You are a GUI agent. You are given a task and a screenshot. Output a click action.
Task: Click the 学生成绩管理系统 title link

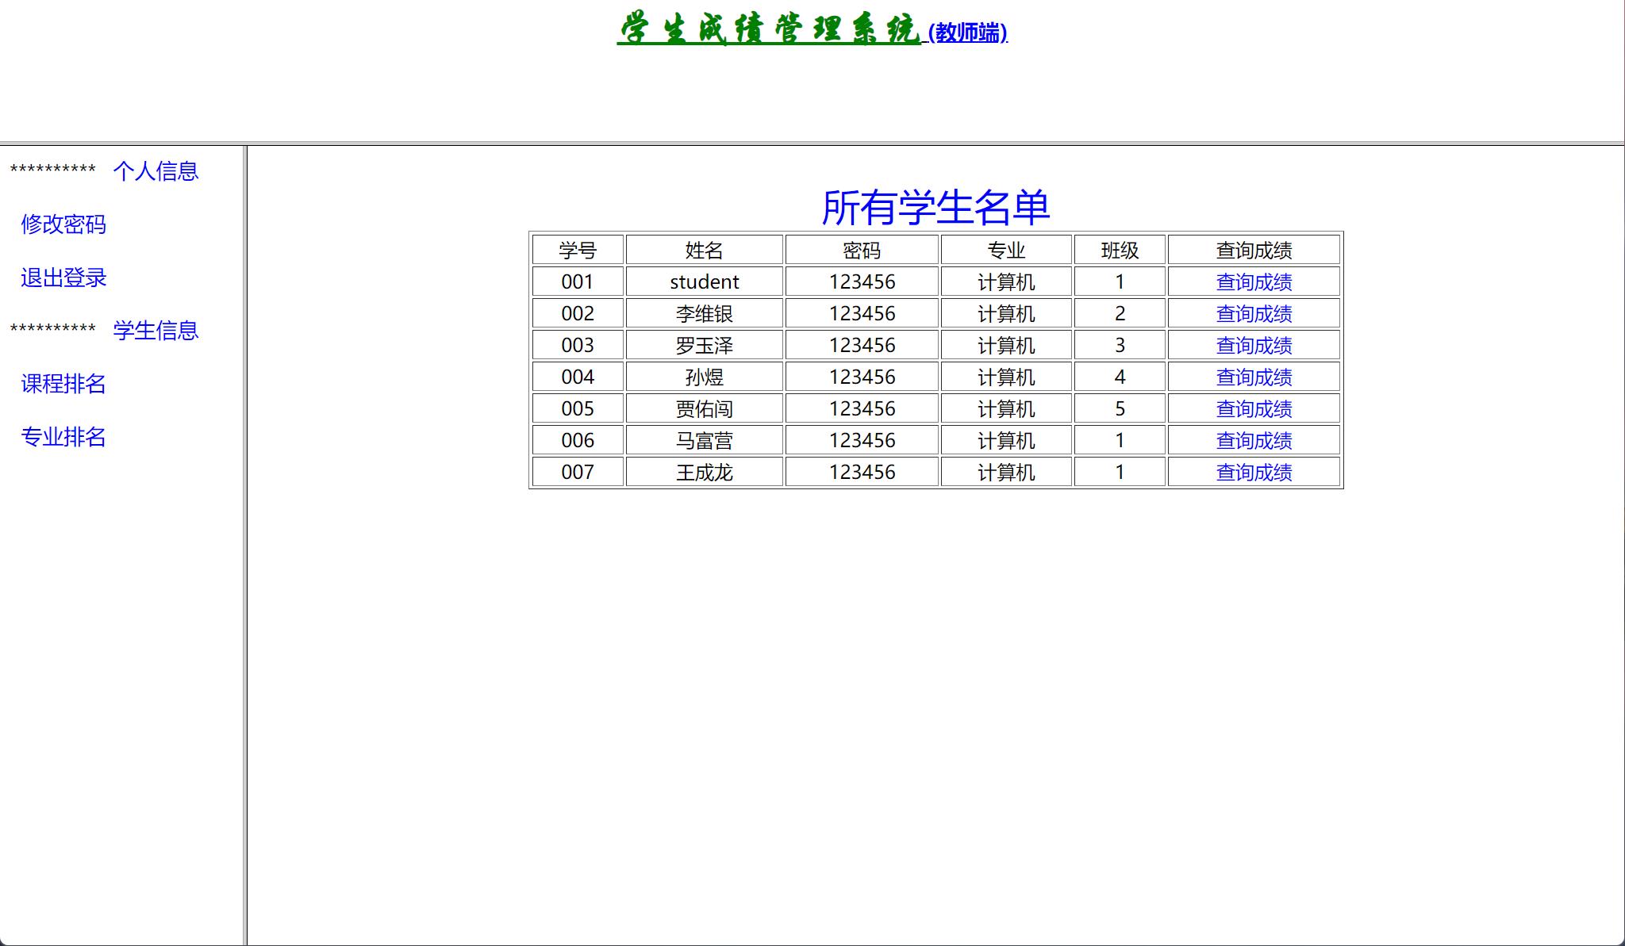click(x=768, y=29)
